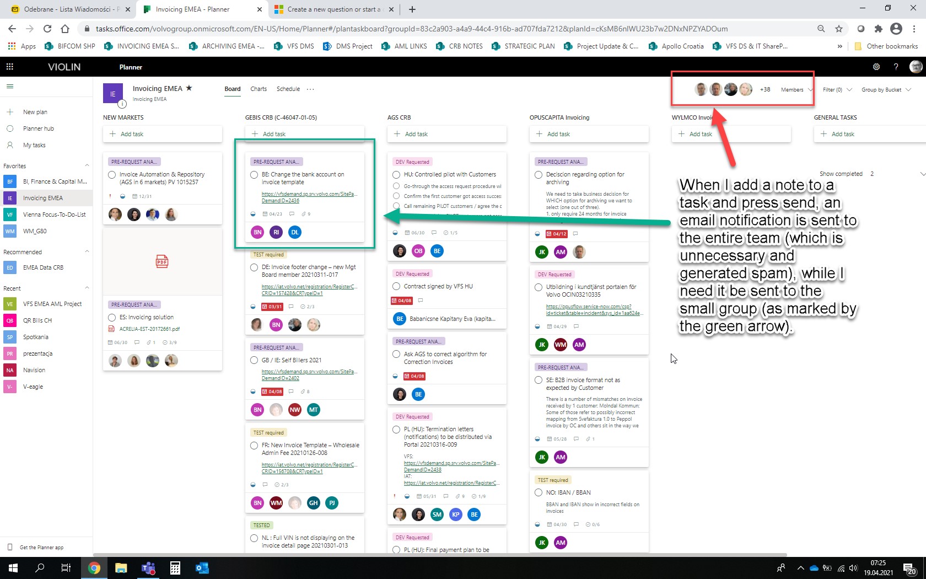Open VFS EMEA AML Project plan
The height and width of the screenshot is (579, 926).
[x=46, y=304]
